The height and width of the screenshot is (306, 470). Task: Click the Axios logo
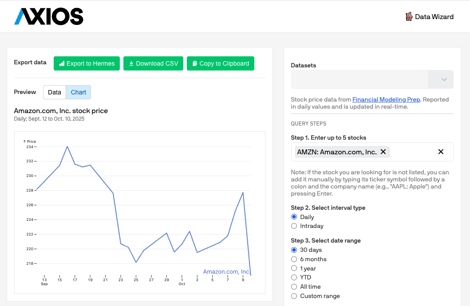tap(48, 16)
